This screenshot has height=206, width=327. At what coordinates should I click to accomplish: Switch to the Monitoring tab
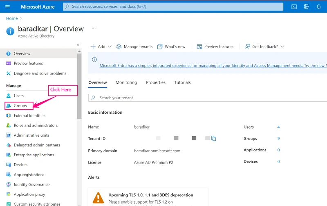(126, 83)
